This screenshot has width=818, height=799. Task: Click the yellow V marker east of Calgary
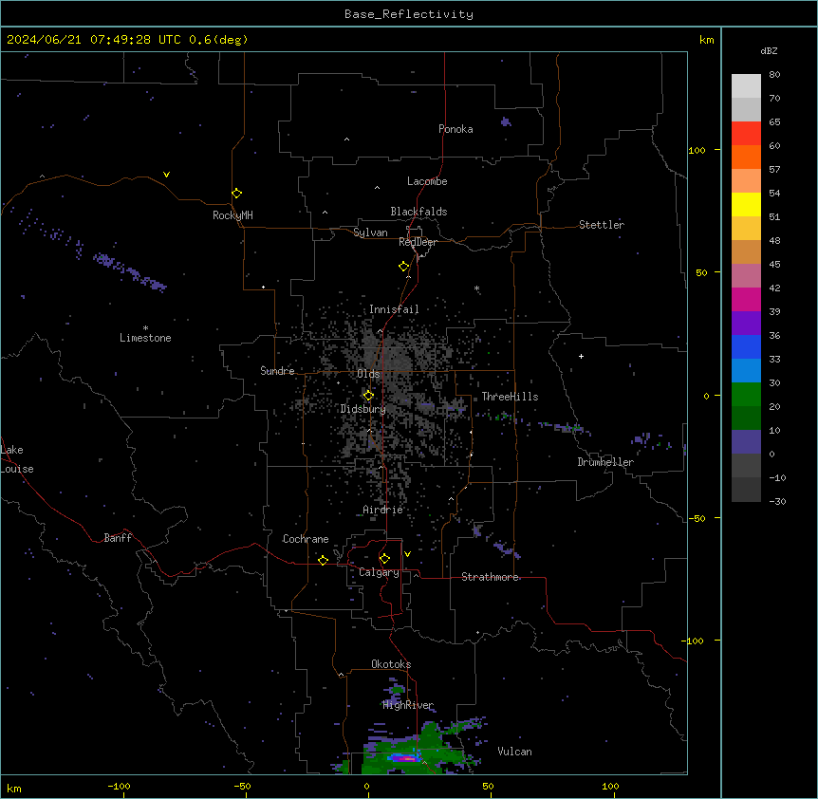407,554
